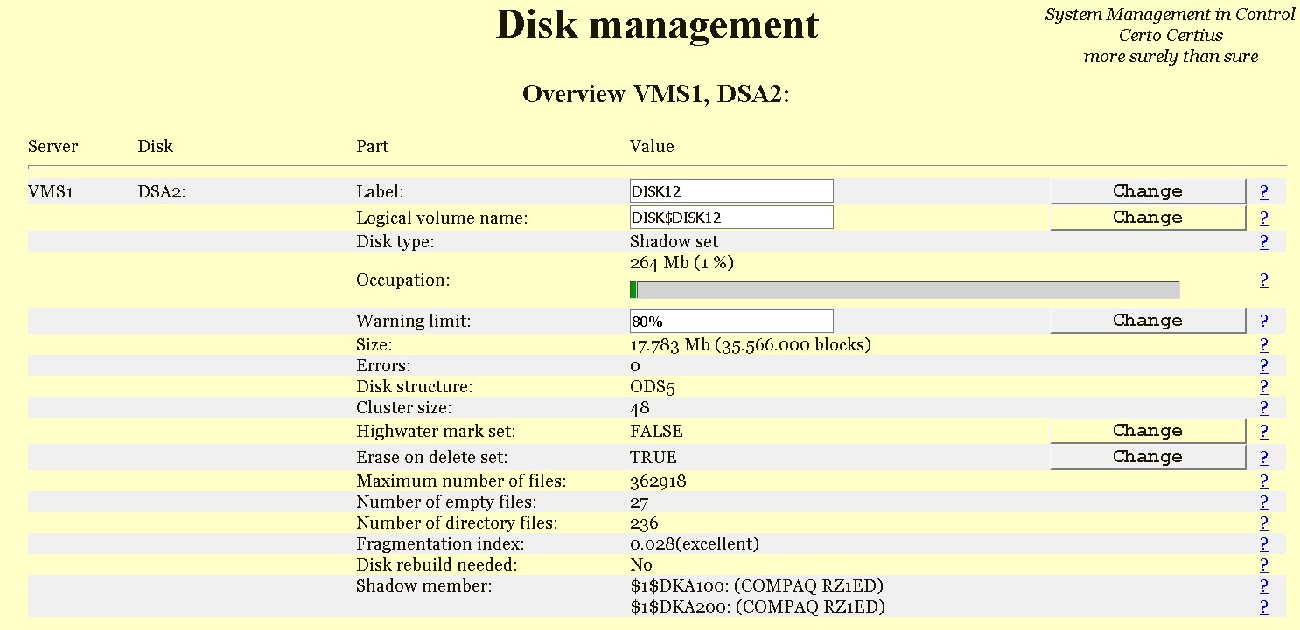
Task: Open help link for Disk type
Action: 1263,242
